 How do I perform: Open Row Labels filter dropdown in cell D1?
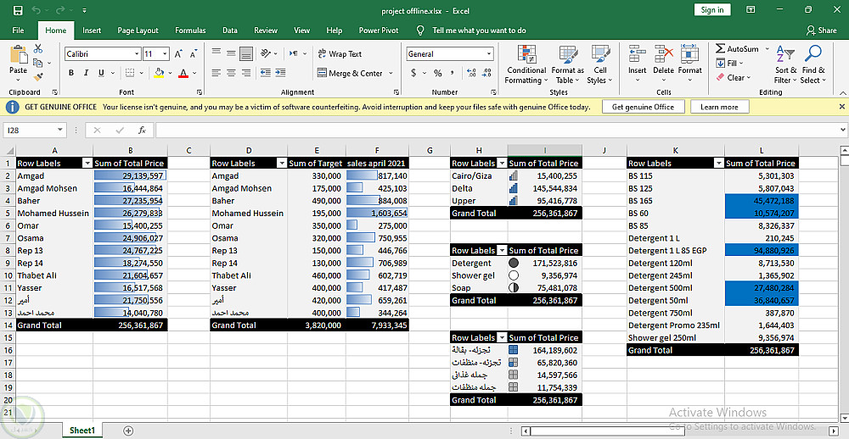(x=281, y=164)
